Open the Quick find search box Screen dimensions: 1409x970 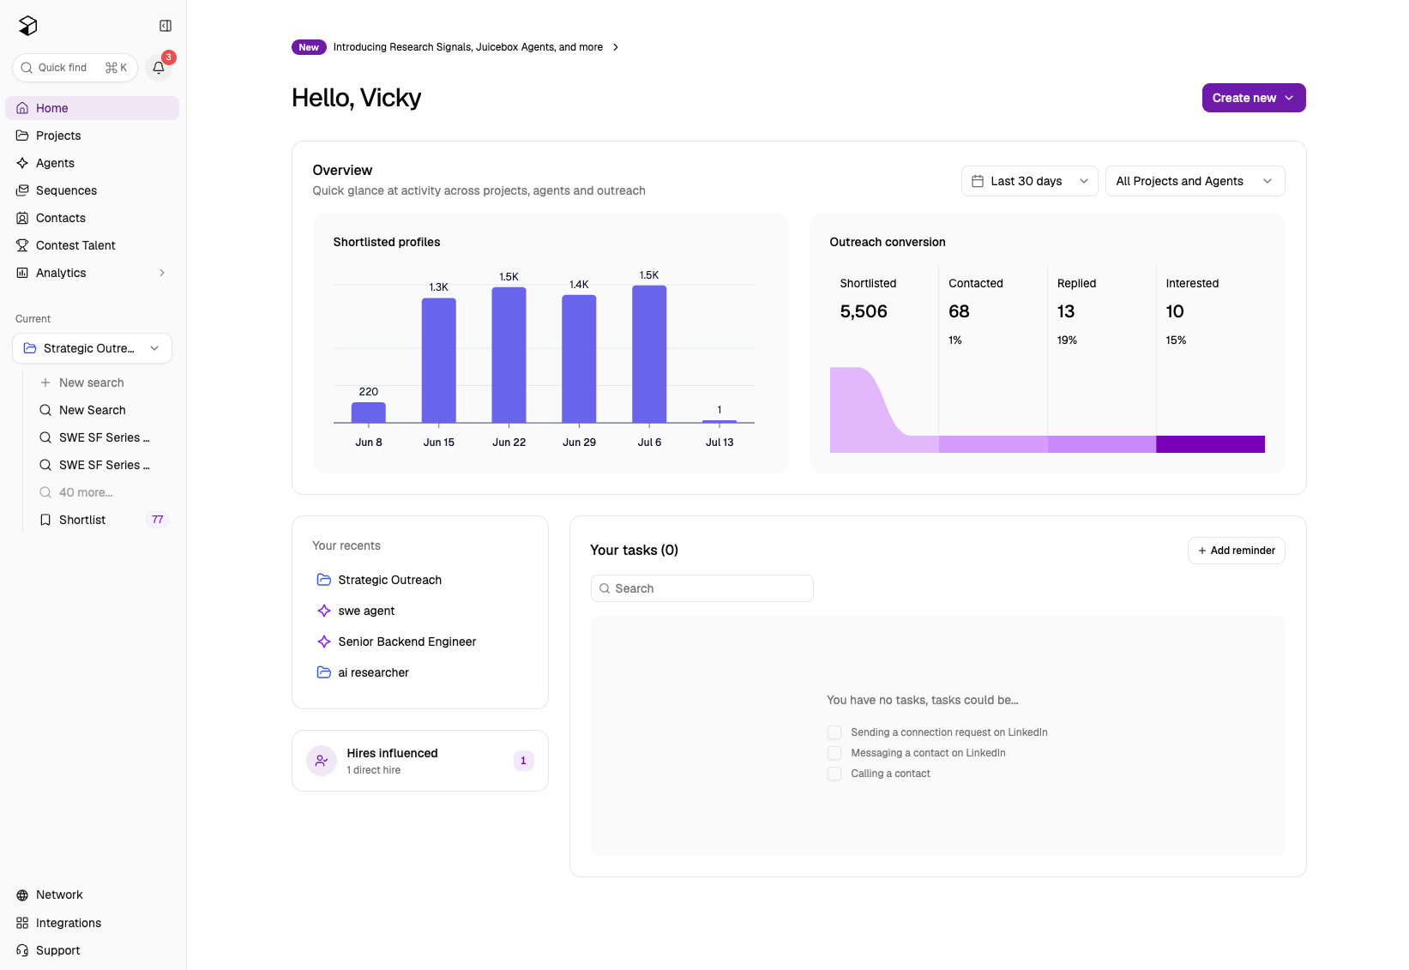point(75,68)
